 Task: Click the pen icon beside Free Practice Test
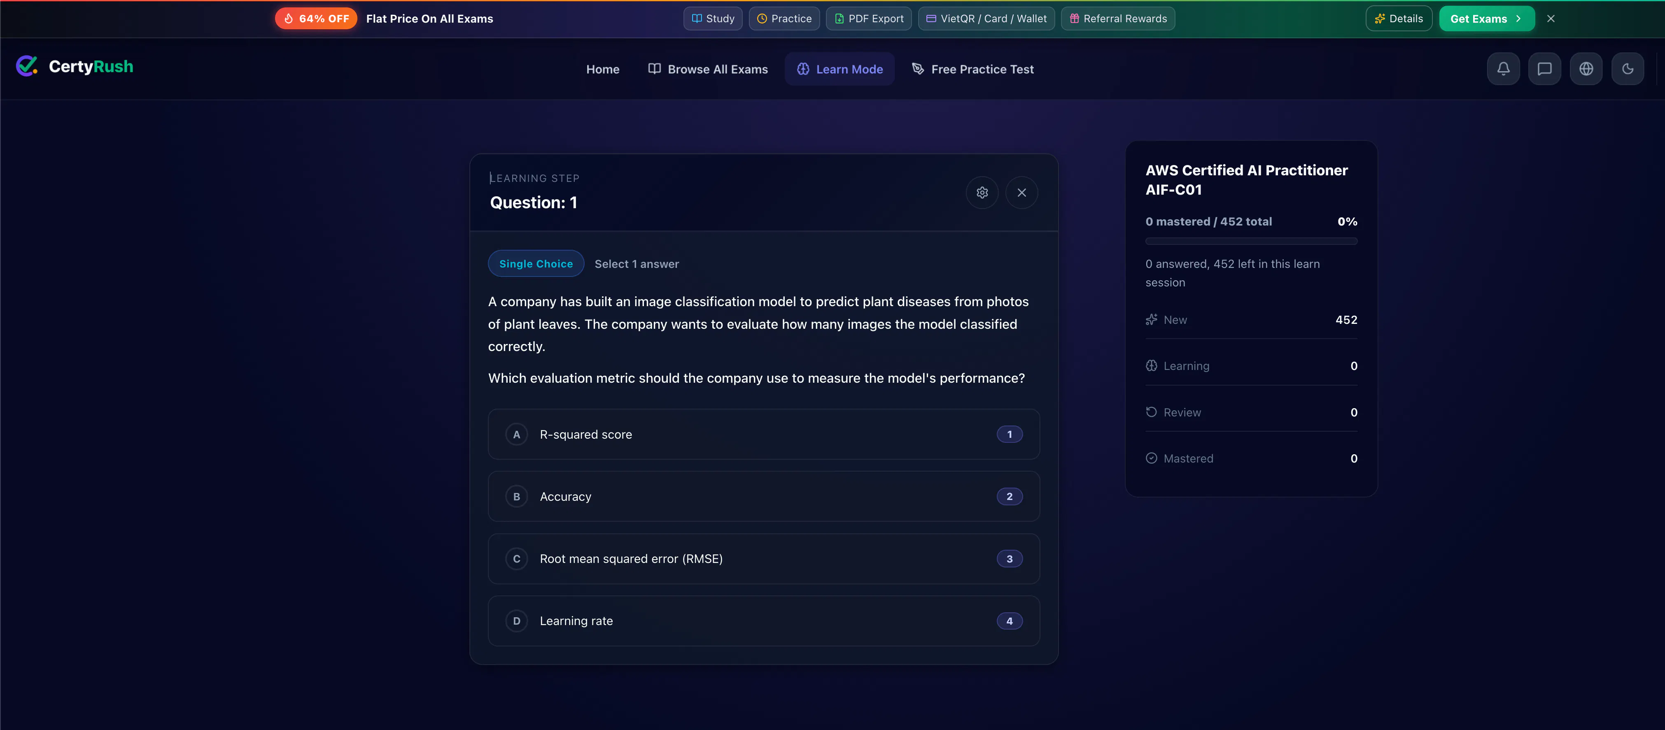point(918,68)
